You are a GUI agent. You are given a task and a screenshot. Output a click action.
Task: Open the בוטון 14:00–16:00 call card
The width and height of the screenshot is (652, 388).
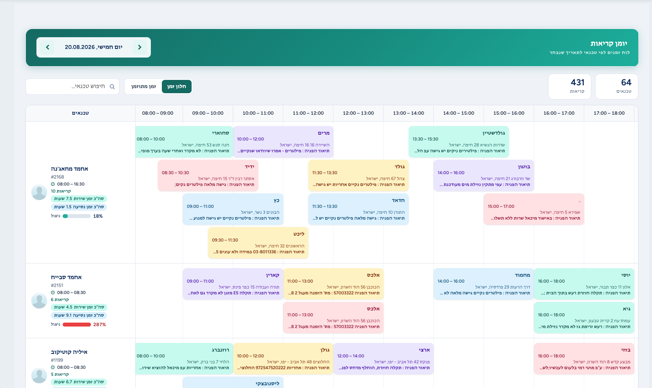click(484, 175)
